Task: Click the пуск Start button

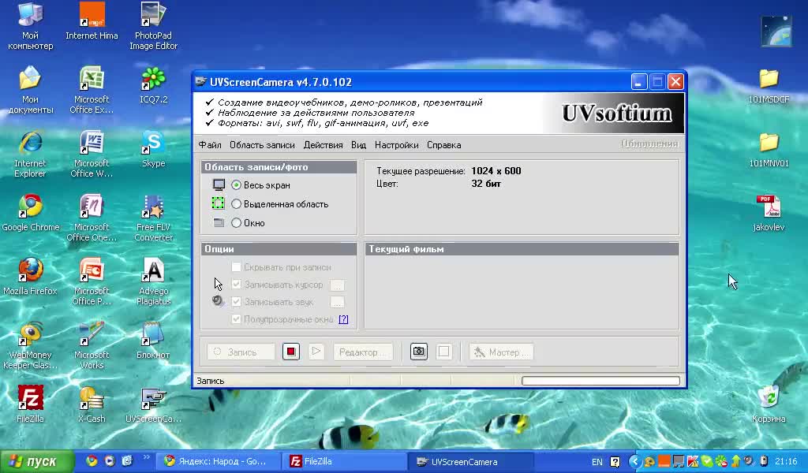Action: coord(33,462)
